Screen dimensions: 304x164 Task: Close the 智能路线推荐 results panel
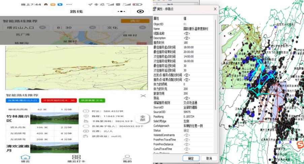143,95
